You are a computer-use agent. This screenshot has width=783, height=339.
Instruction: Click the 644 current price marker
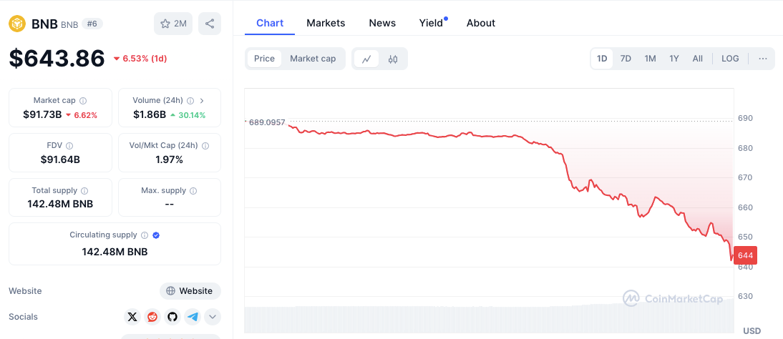point(745,255)
